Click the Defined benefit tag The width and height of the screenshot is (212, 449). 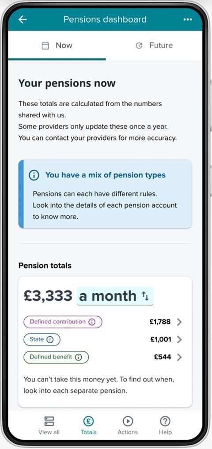click(56, 357)
